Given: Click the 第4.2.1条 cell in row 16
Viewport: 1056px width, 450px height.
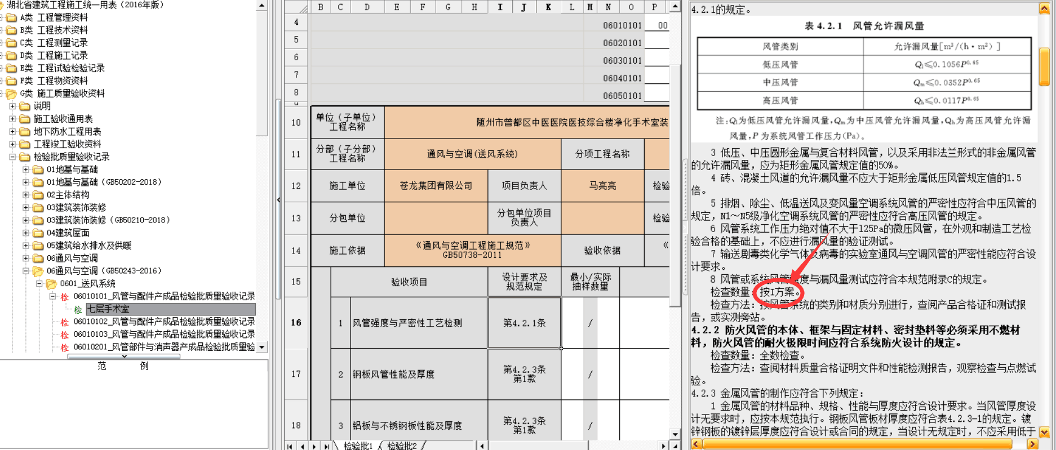Looking at the screenshot, I should [524, 323].
